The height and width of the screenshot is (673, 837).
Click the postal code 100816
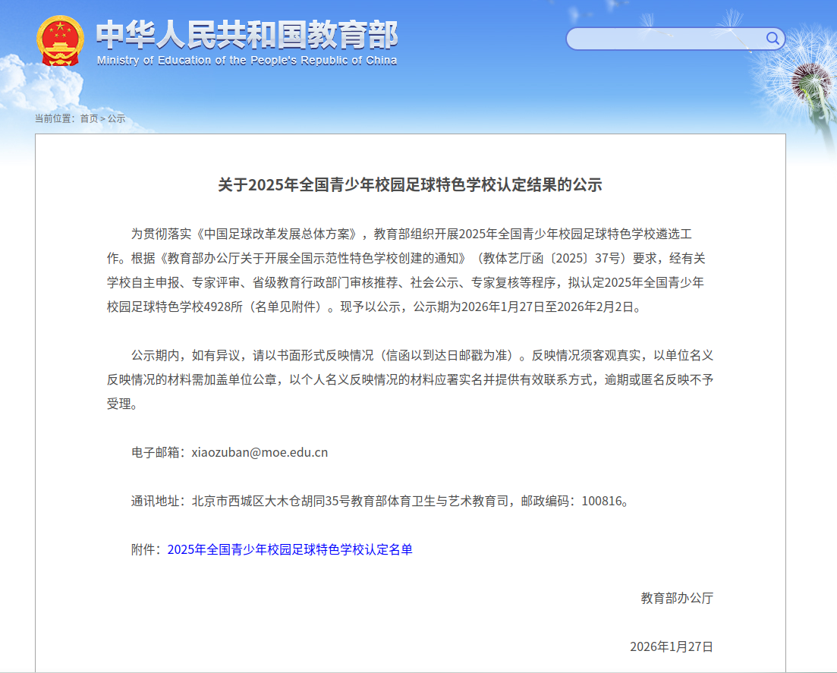click(x=601, y=501)
